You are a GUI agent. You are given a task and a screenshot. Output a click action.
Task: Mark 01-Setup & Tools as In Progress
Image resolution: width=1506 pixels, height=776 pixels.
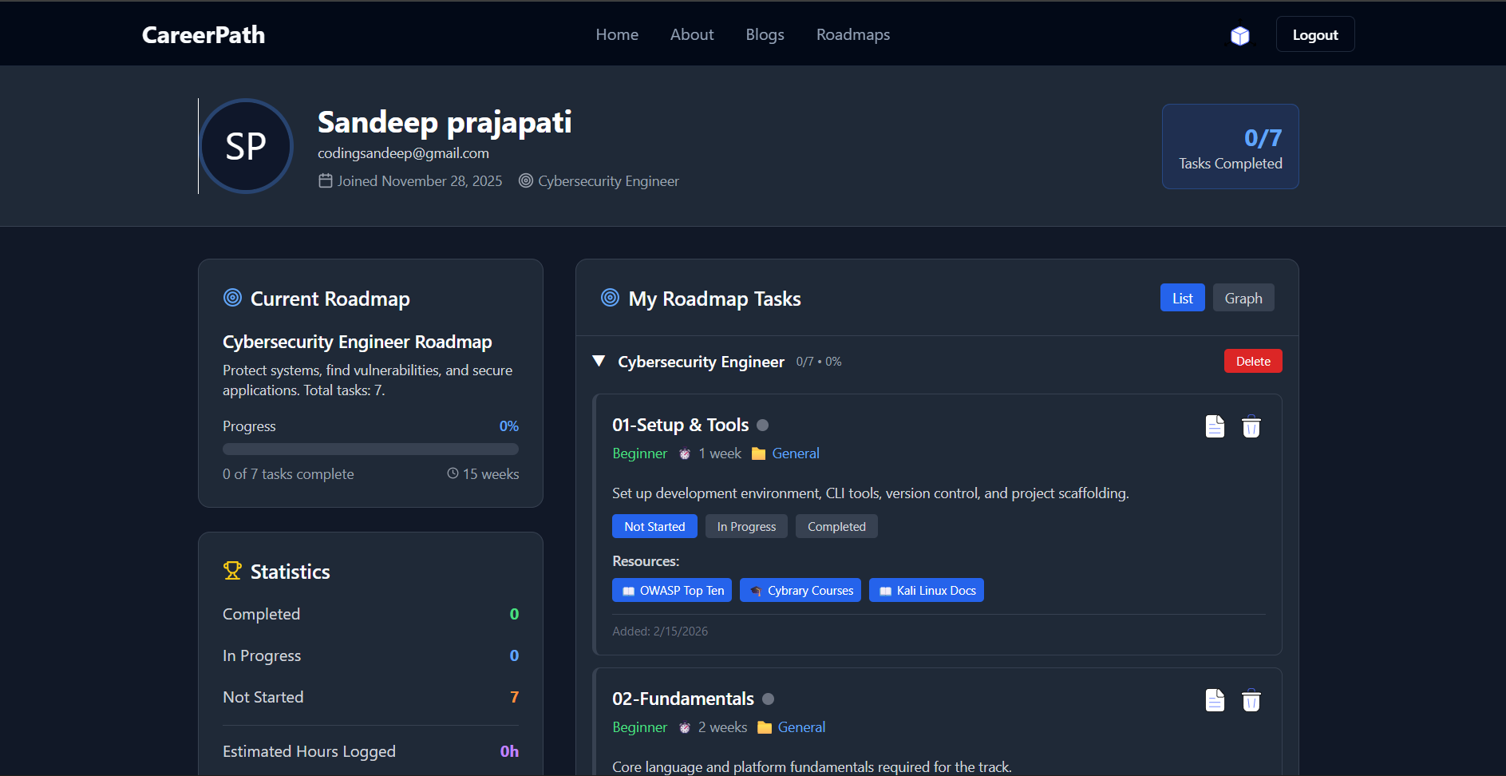pyautogui.click(x=746, y=526)
